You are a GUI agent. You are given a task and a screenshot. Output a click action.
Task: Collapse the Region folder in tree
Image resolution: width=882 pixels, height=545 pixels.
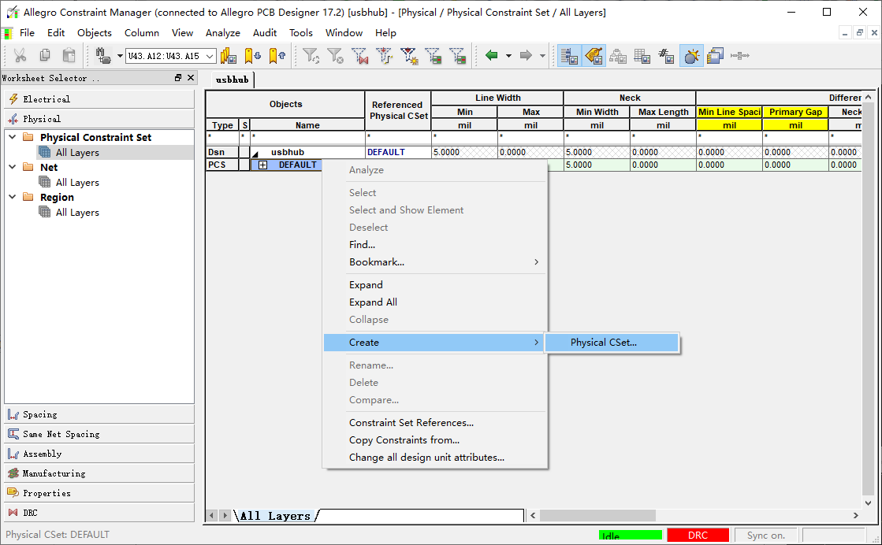coord(13,197)
